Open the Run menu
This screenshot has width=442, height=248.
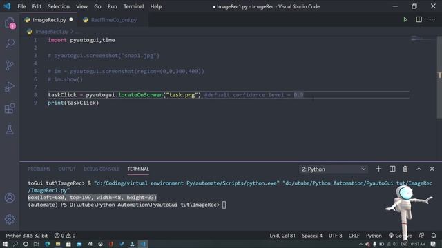tap(112, 6)
